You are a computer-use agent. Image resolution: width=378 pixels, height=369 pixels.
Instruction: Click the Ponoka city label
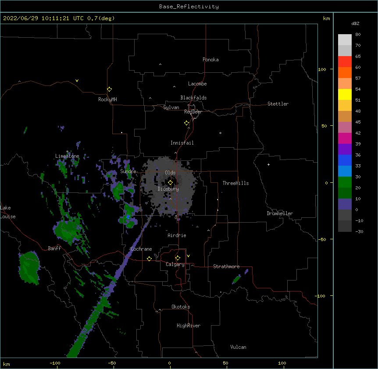[210, 60]
